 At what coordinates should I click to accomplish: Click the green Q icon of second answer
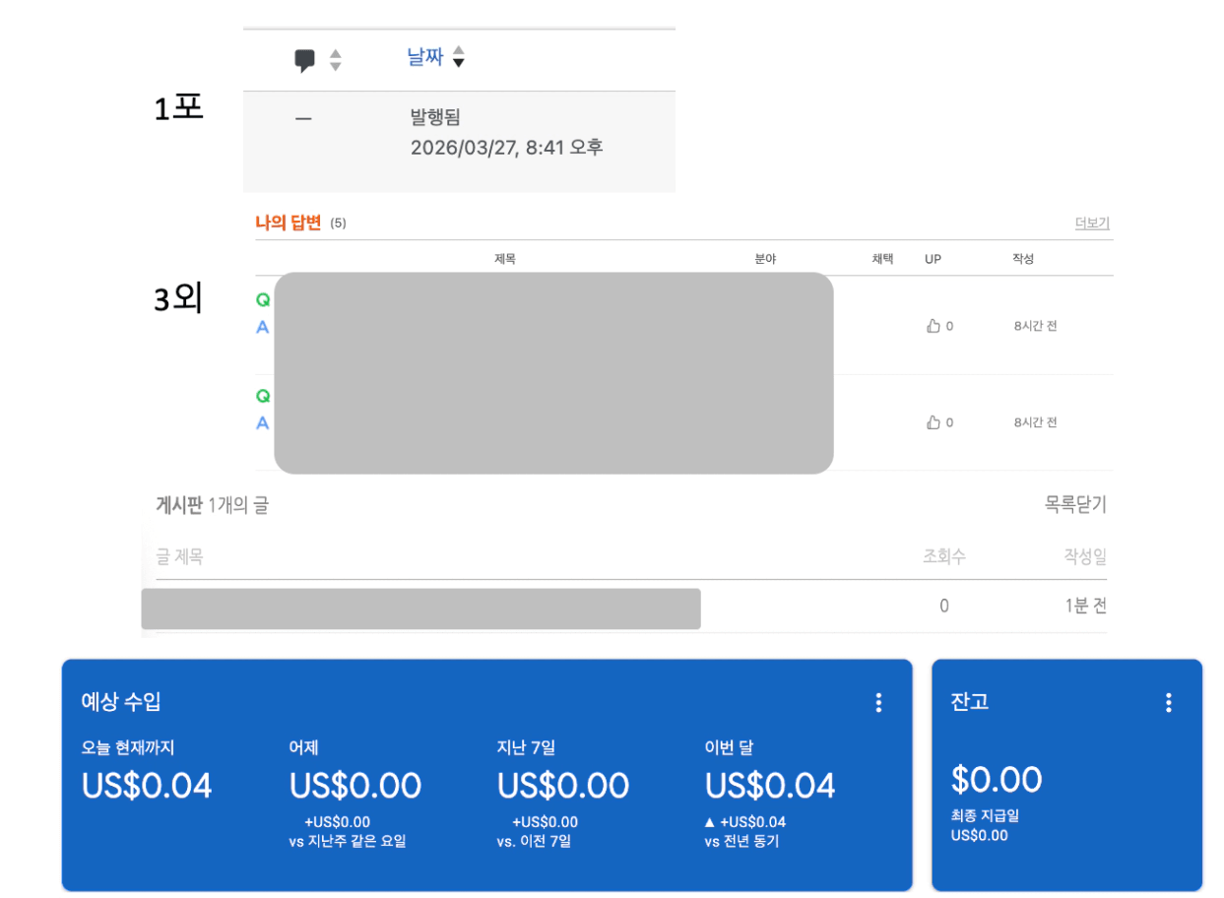263,396
